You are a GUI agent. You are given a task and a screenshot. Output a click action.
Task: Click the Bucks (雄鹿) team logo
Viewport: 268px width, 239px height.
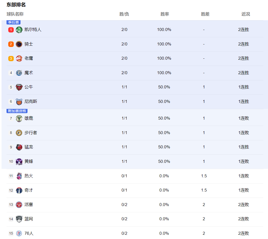tap(19, 118)
